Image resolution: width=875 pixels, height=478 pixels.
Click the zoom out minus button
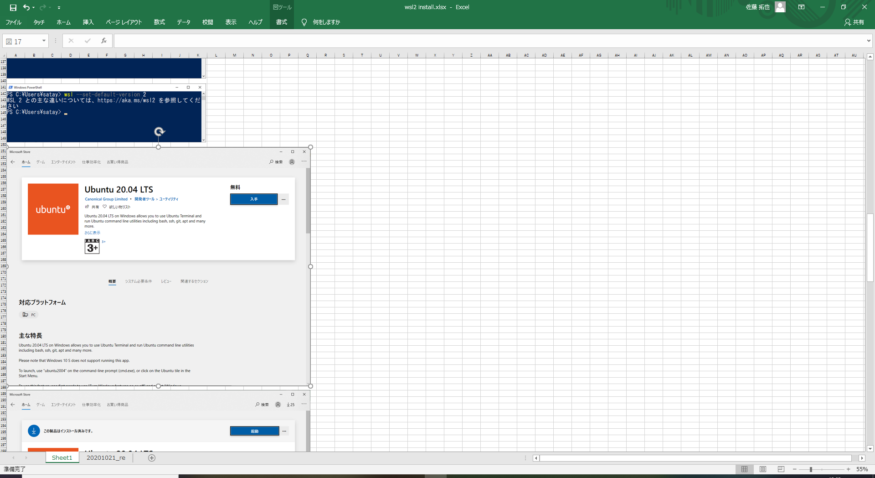coord(795,469)
